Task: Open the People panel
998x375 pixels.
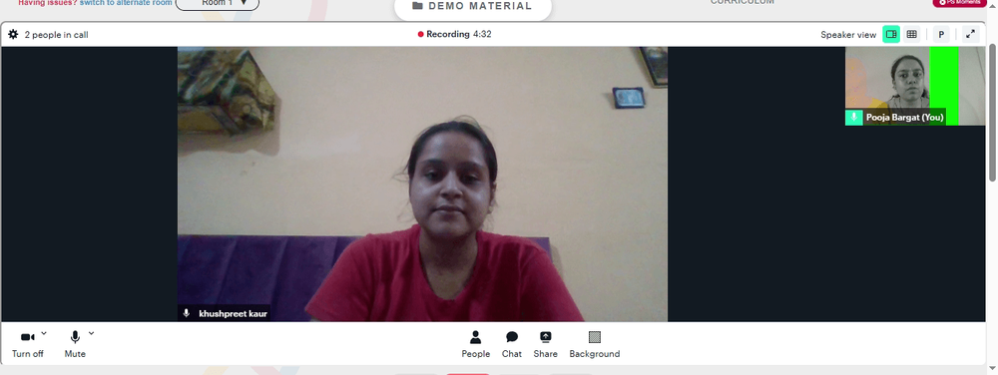Action: [475, 344]
